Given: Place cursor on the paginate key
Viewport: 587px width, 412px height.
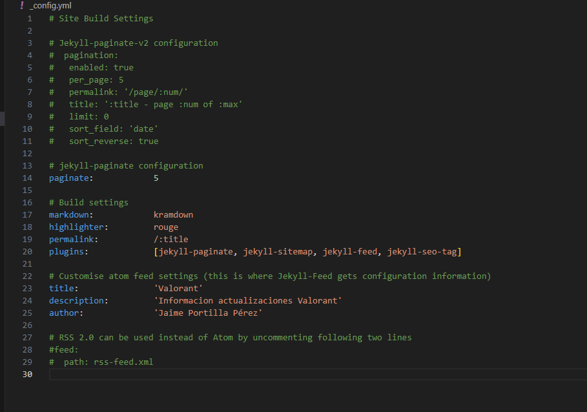Looking at the screenshot, I should point(67,178).
